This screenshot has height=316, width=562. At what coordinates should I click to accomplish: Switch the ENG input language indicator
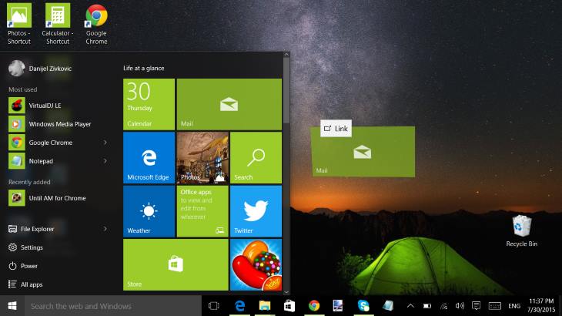(x=514, y=306)
